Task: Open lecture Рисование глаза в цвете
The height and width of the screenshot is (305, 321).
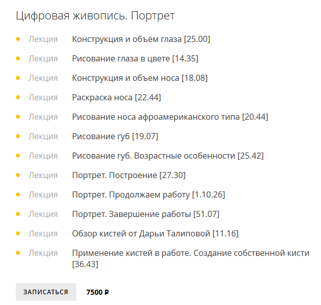Action: pos(135,59)
